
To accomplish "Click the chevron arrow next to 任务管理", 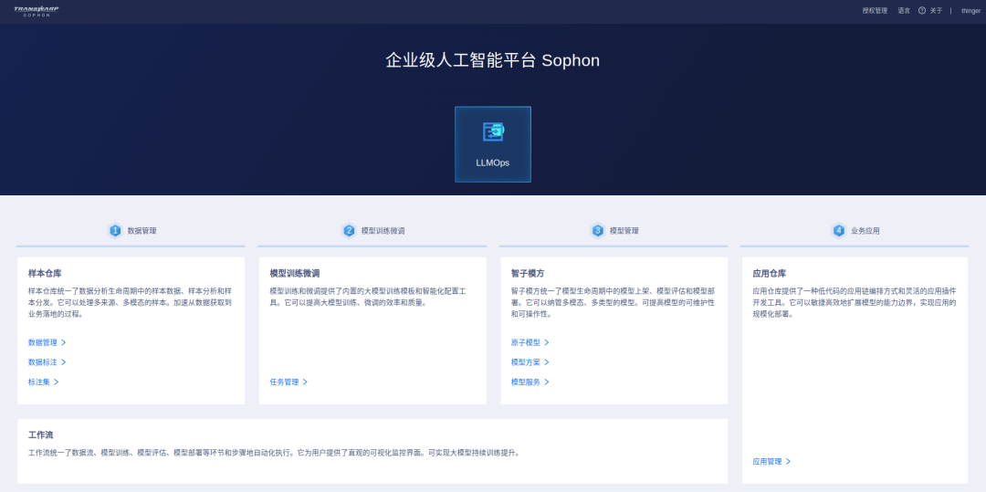I will point(305,382).
